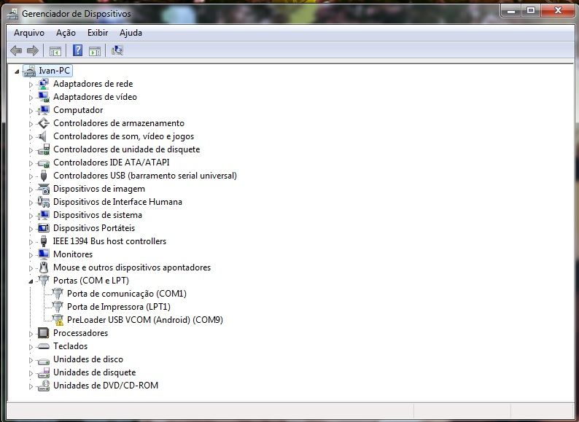Click the Unidades de DVD/CD-ROM disc icon
The width and height of the screenshot is (579, 422).
44,386
